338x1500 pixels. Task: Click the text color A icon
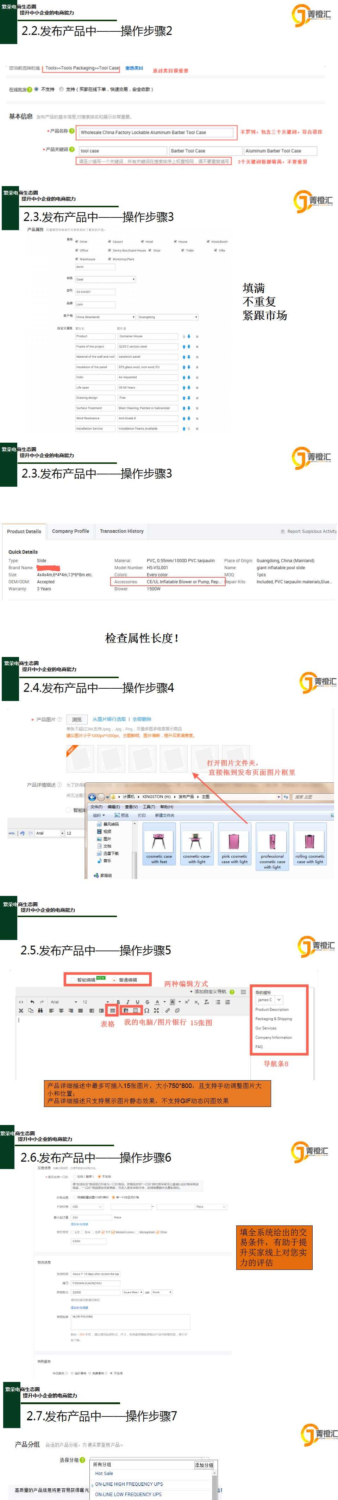[x=157, y=1002]
